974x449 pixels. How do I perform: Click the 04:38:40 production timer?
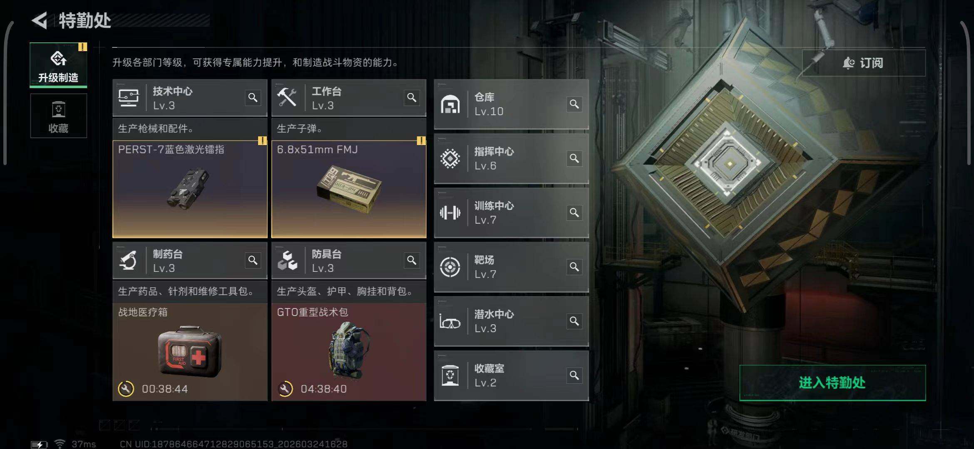323,389
